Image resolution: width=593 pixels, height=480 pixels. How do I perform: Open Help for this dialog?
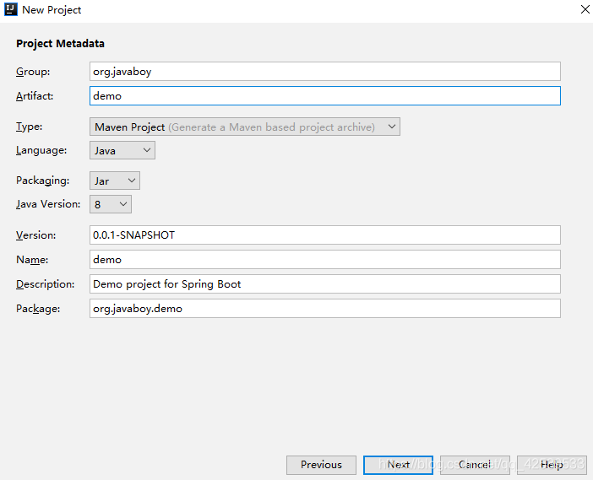552,465
